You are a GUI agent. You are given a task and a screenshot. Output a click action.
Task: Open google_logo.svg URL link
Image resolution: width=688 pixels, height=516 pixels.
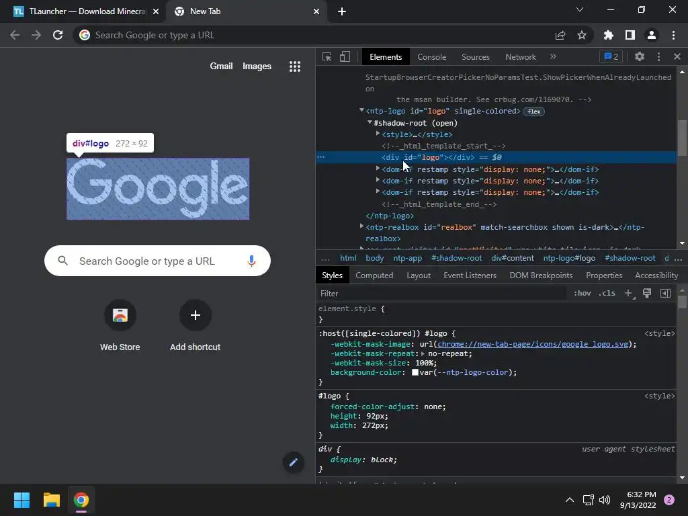(533, 345)
